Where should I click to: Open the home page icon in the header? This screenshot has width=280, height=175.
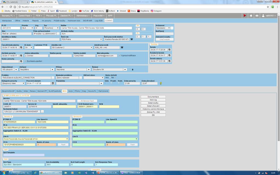click(x=251, y=16)
